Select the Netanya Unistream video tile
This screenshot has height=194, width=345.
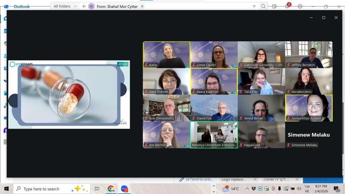[214, 135]
